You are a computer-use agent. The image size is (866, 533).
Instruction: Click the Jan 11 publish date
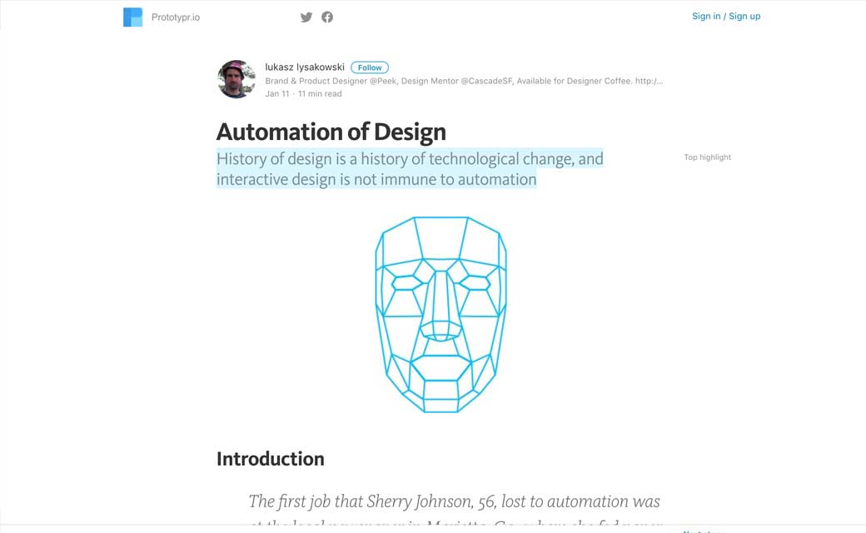[277, 94]
